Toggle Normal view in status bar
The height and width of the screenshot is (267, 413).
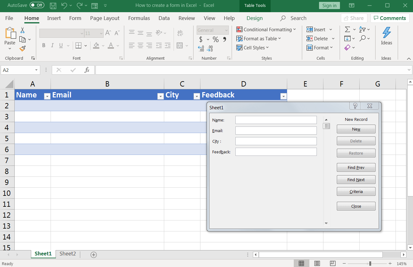click(x=301, y=263)
